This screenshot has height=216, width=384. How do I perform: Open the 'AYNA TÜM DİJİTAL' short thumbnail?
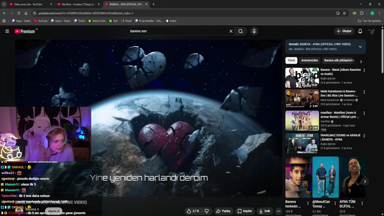coord(352,177)
